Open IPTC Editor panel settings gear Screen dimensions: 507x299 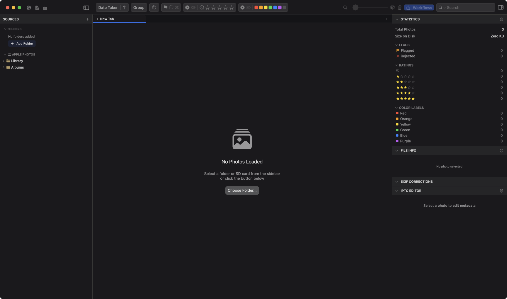click(501, 191)
